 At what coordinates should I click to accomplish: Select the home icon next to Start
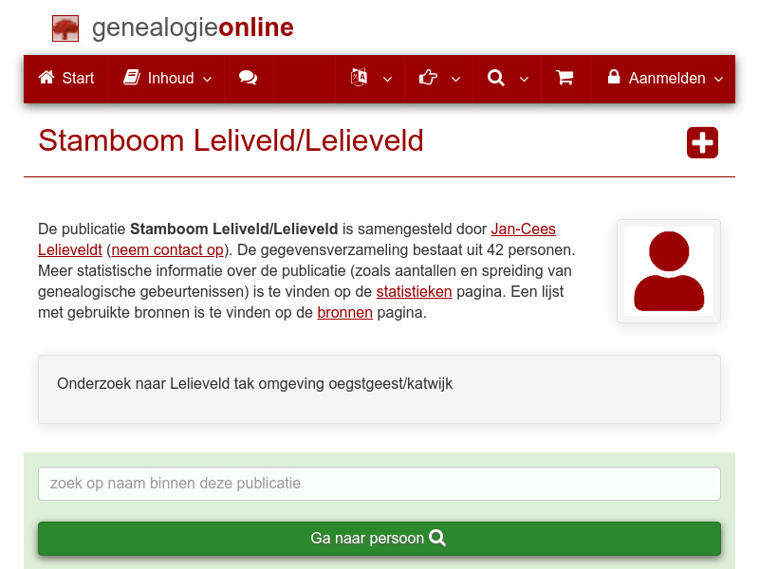coord(46,79)
